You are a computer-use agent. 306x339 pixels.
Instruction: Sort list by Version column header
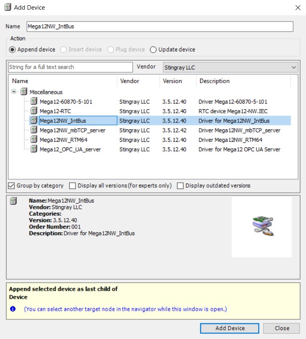[172, 81]
